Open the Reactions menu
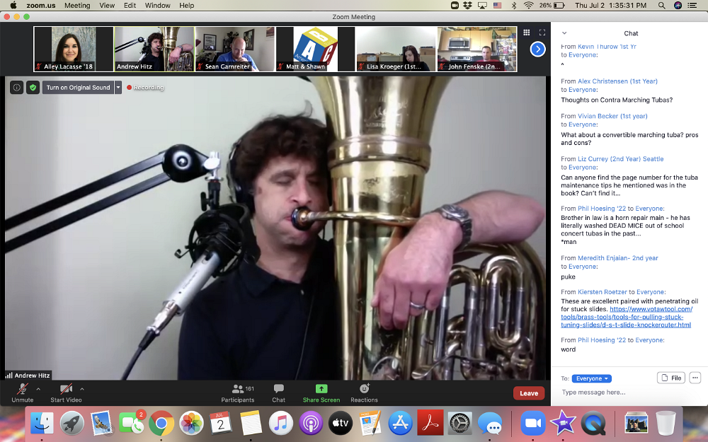 364,393
